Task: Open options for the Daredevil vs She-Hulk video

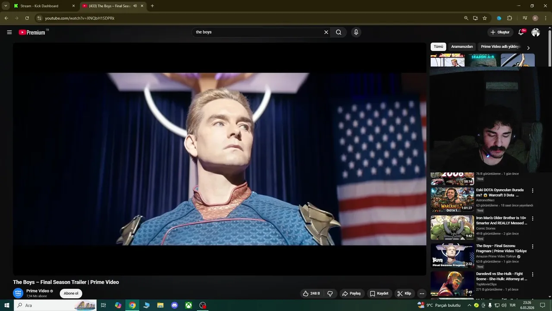Action: pyautogui.click(x=533, y=274)
